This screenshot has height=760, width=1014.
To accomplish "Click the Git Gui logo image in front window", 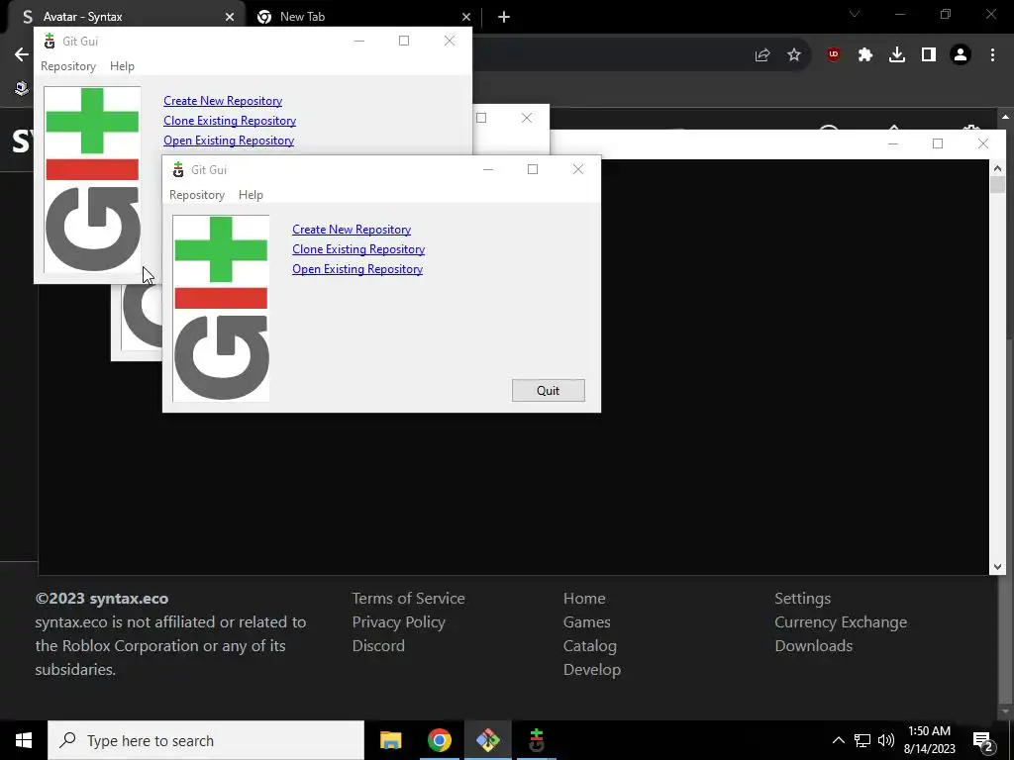I will [221, 309].
